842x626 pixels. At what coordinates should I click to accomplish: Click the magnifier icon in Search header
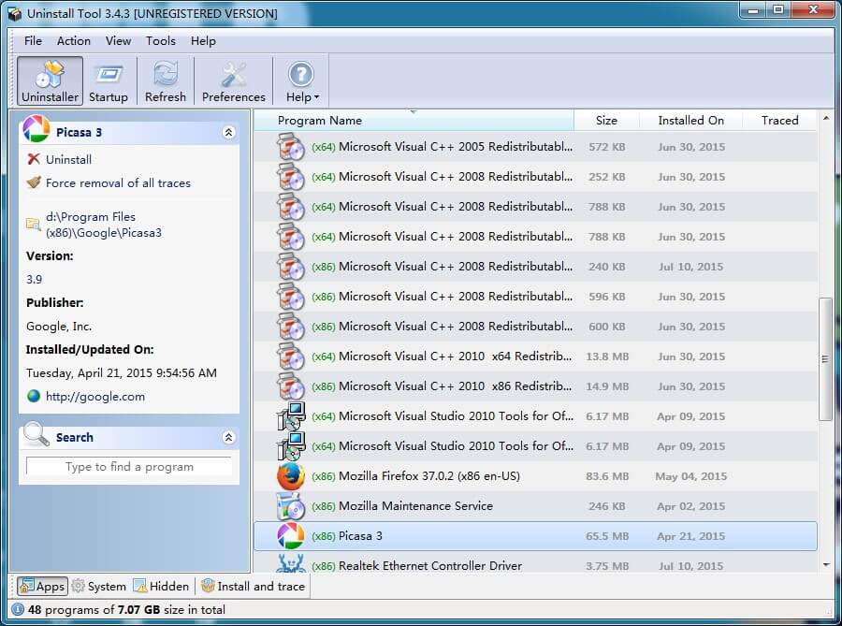tap(36, 434)
